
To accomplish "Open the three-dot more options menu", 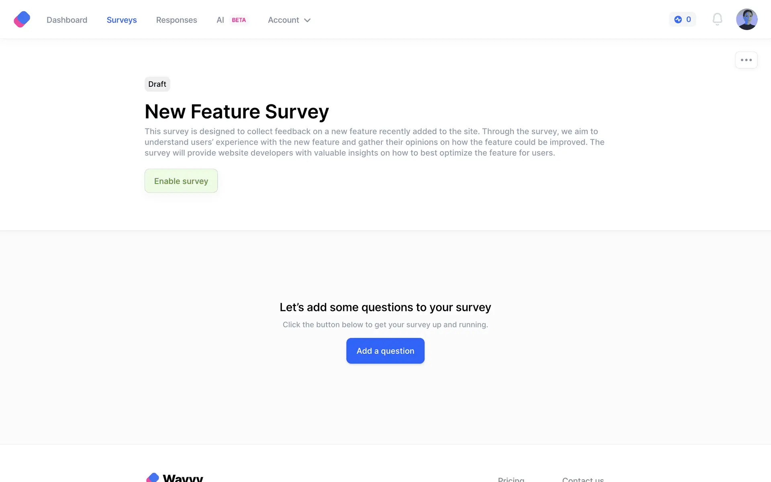I will click(x=746, y=60).
